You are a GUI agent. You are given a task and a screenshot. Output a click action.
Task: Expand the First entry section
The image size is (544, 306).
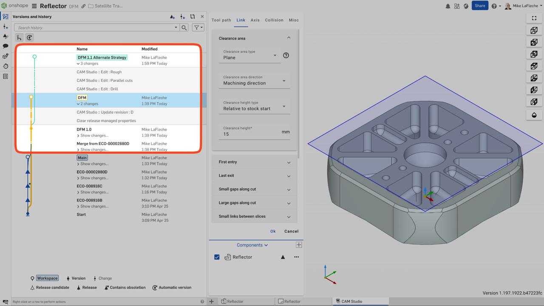click(254, 162)
